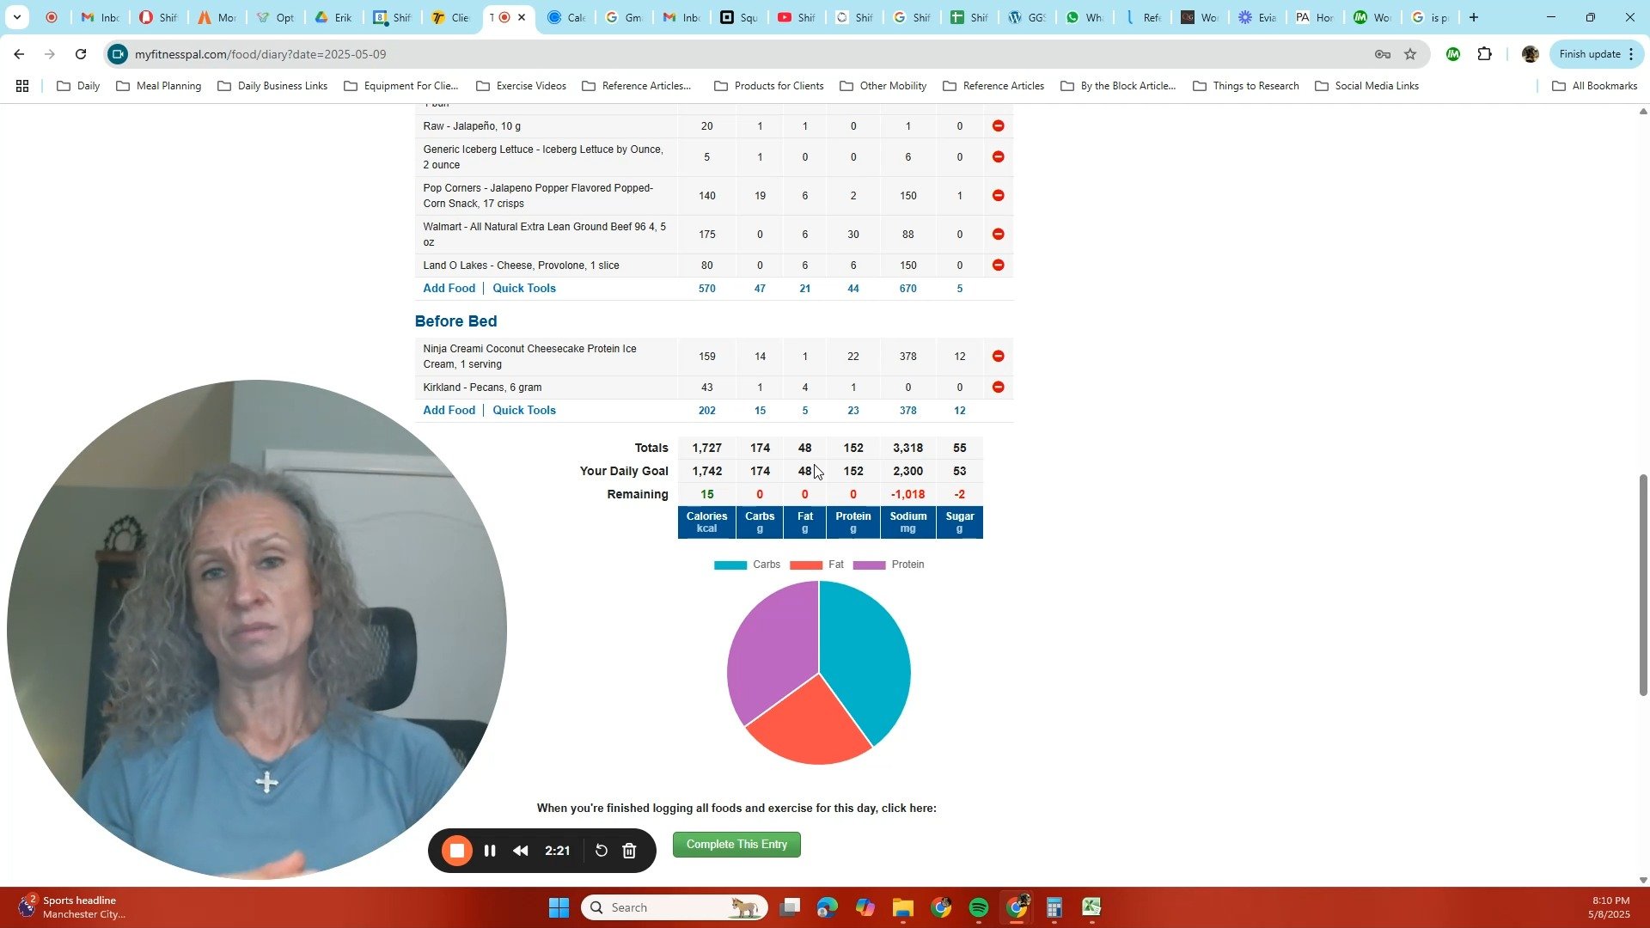Viewport: 1650px width, 928px height.
Task: Open Quick Tools for dinner meal
Action: (x=524, y=289)
